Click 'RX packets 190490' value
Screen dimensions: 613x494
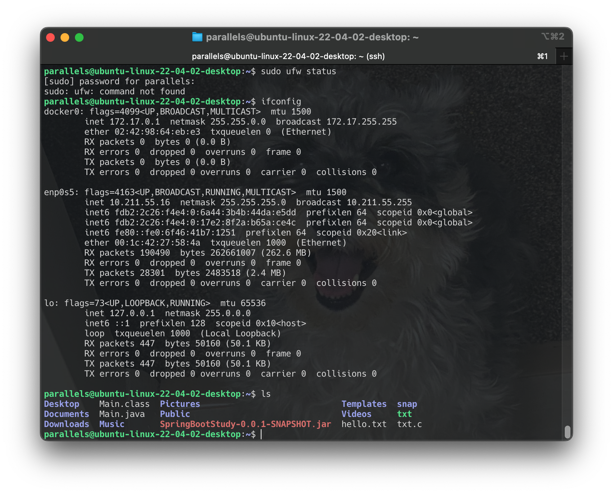click(x=127, y=253)
